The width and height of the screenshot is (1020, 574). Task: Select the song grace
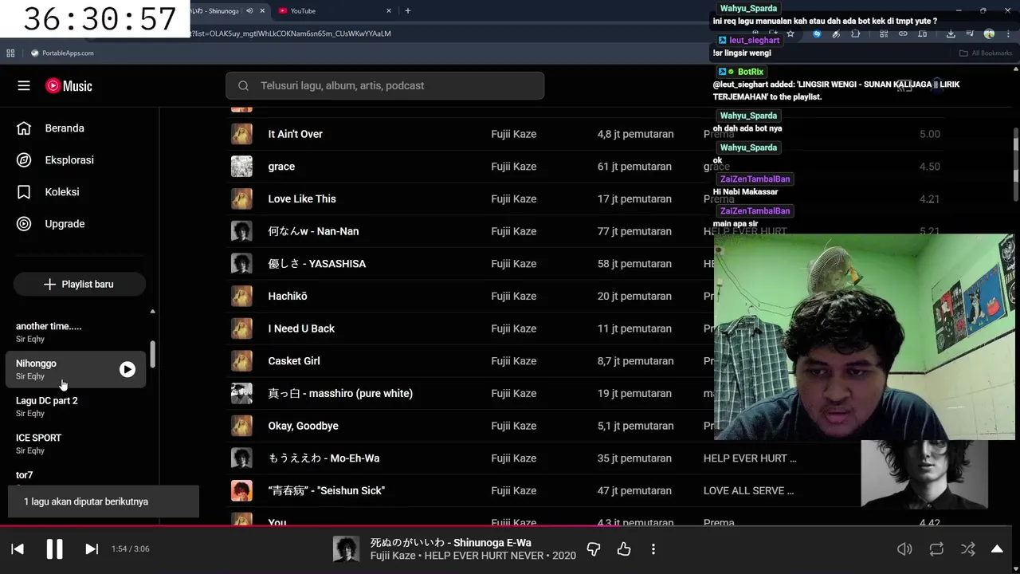click(x=281, y=167)
